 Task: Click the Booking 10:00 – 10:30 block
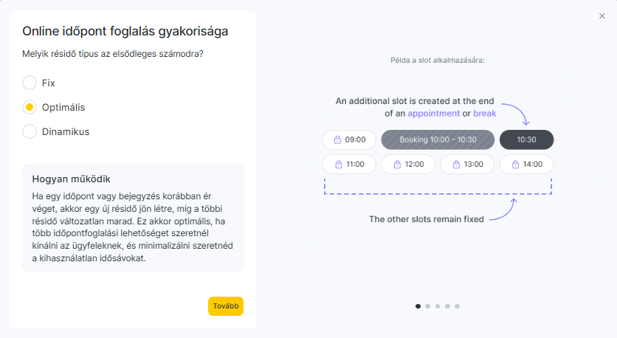[x=438, y=139]
